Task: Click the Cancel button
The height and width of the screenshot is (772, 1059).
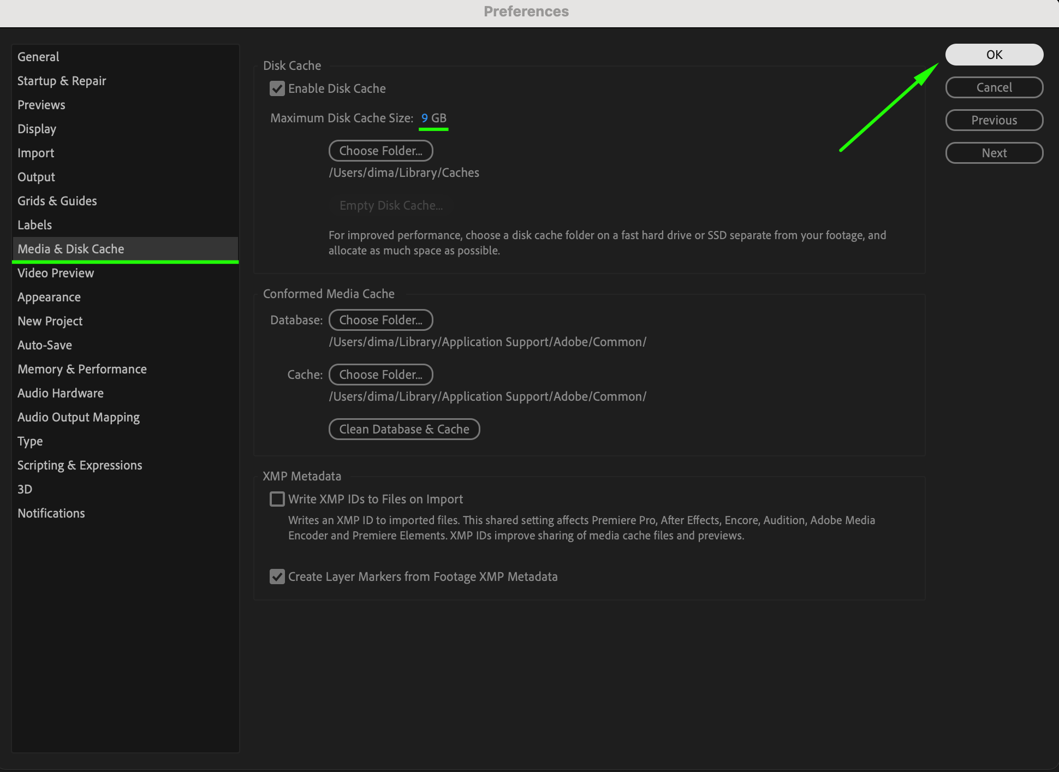Action: 993,87
